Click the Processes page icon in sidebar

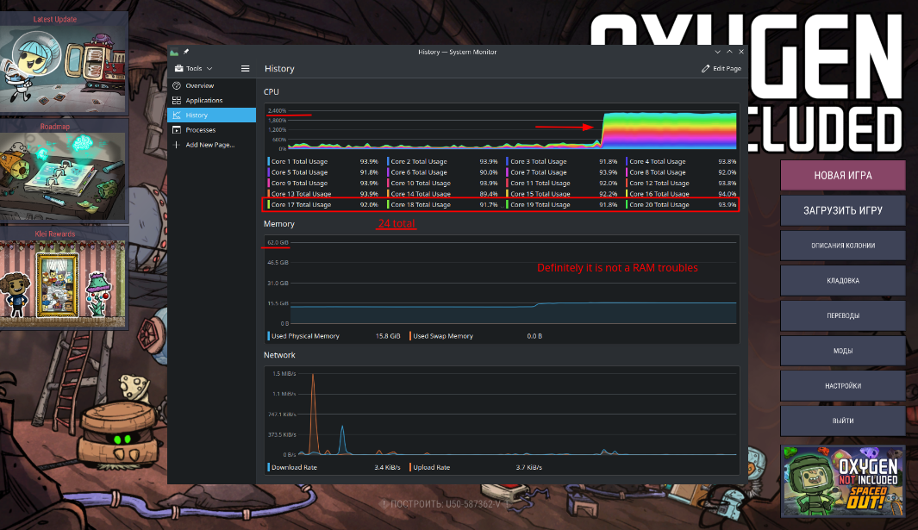177,130
